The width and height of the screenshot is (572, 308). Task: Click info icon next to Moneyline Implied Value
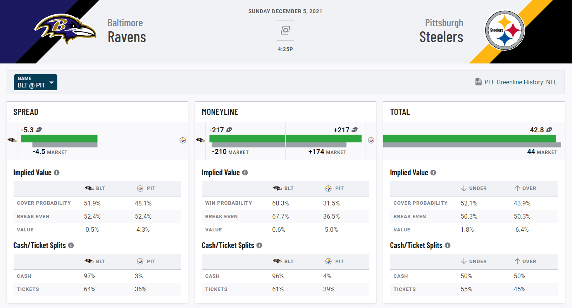tap(245, 173)
